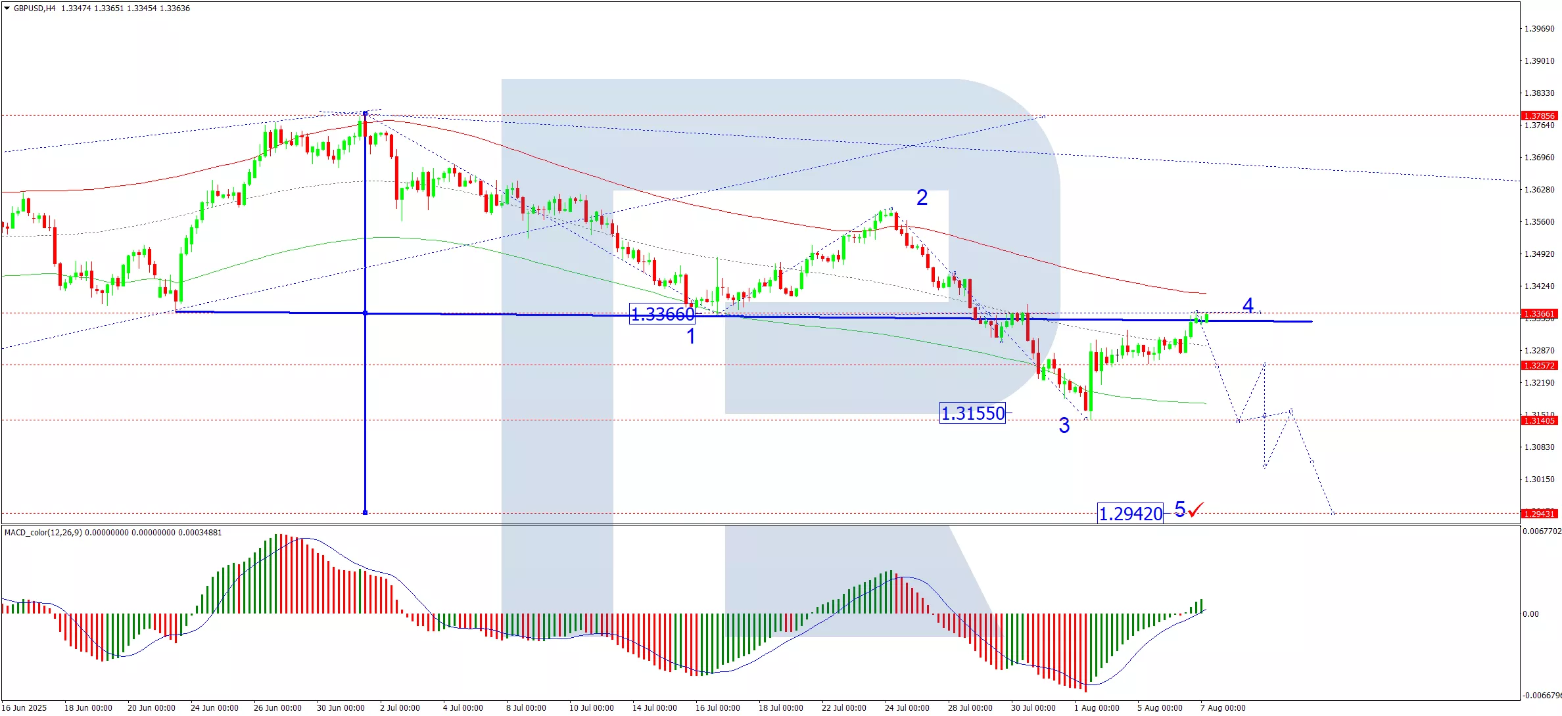Click the GBPUSD,H4 chart title text

(x=34, y=9)
